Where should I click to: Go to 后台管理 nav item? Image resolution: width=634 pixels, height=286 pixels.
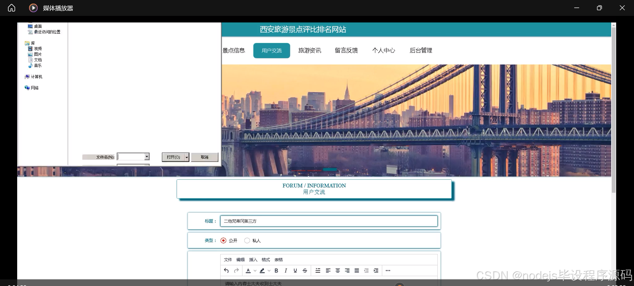tap(421, 51)
